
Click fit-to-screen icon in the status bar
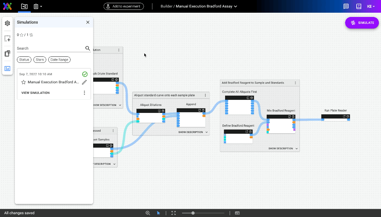pos(173,213)
